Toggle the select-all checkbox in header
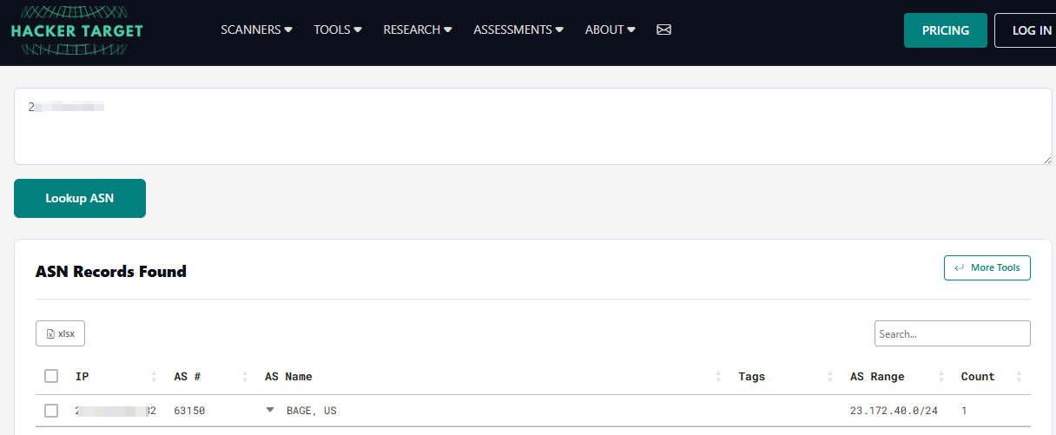The width and height of the screenshot is (1056, 435). 51,376
